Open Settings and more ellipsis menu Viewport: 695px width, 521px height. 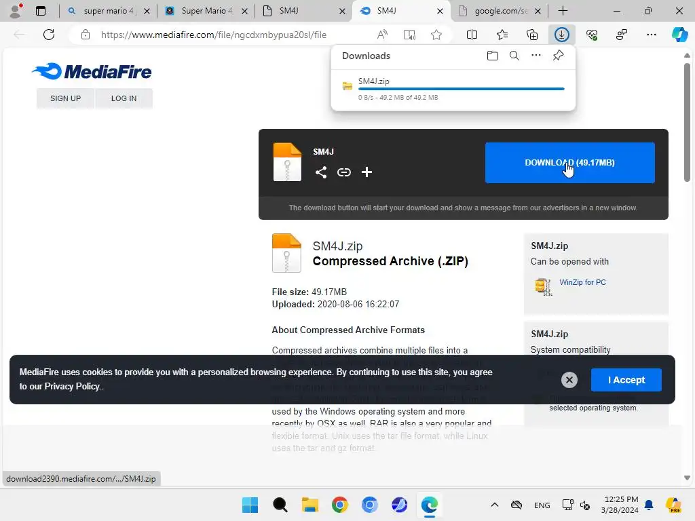[651, 35]
